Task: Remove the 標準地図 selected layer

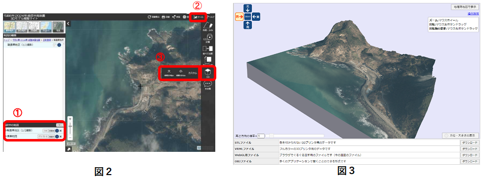Action: pyautogui.click(x=61, y=137)
